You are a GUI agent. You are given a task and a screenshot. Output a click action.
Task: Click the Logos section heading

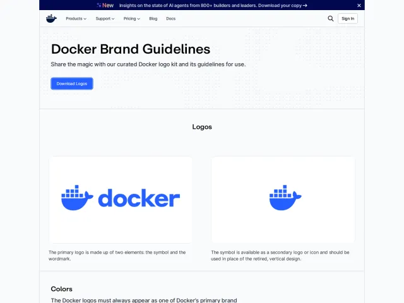pyautogui.click(x=202, y=127)
